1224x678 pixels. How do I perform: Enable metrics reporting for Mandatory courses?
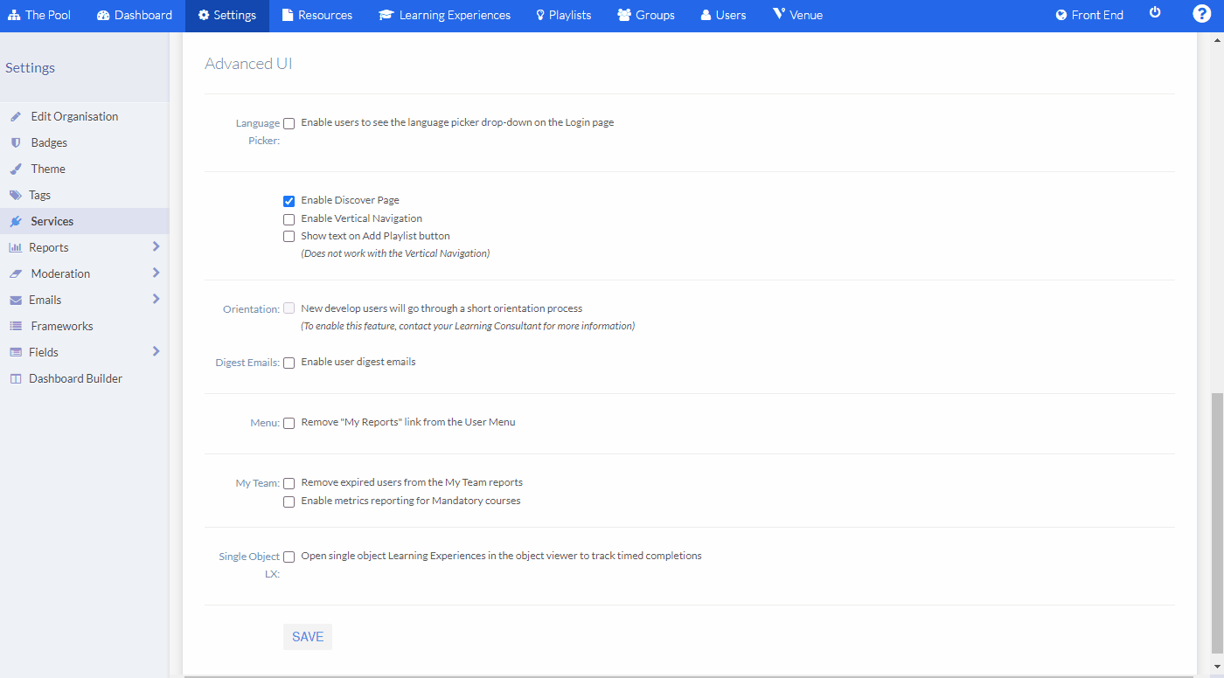(x=289, y=502)
